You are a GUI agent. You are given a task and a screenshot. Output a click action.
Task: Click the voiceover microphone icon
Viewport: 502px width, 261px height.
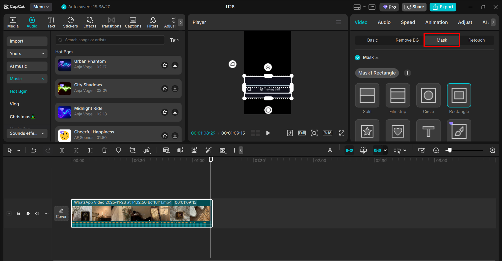[330, 150]
